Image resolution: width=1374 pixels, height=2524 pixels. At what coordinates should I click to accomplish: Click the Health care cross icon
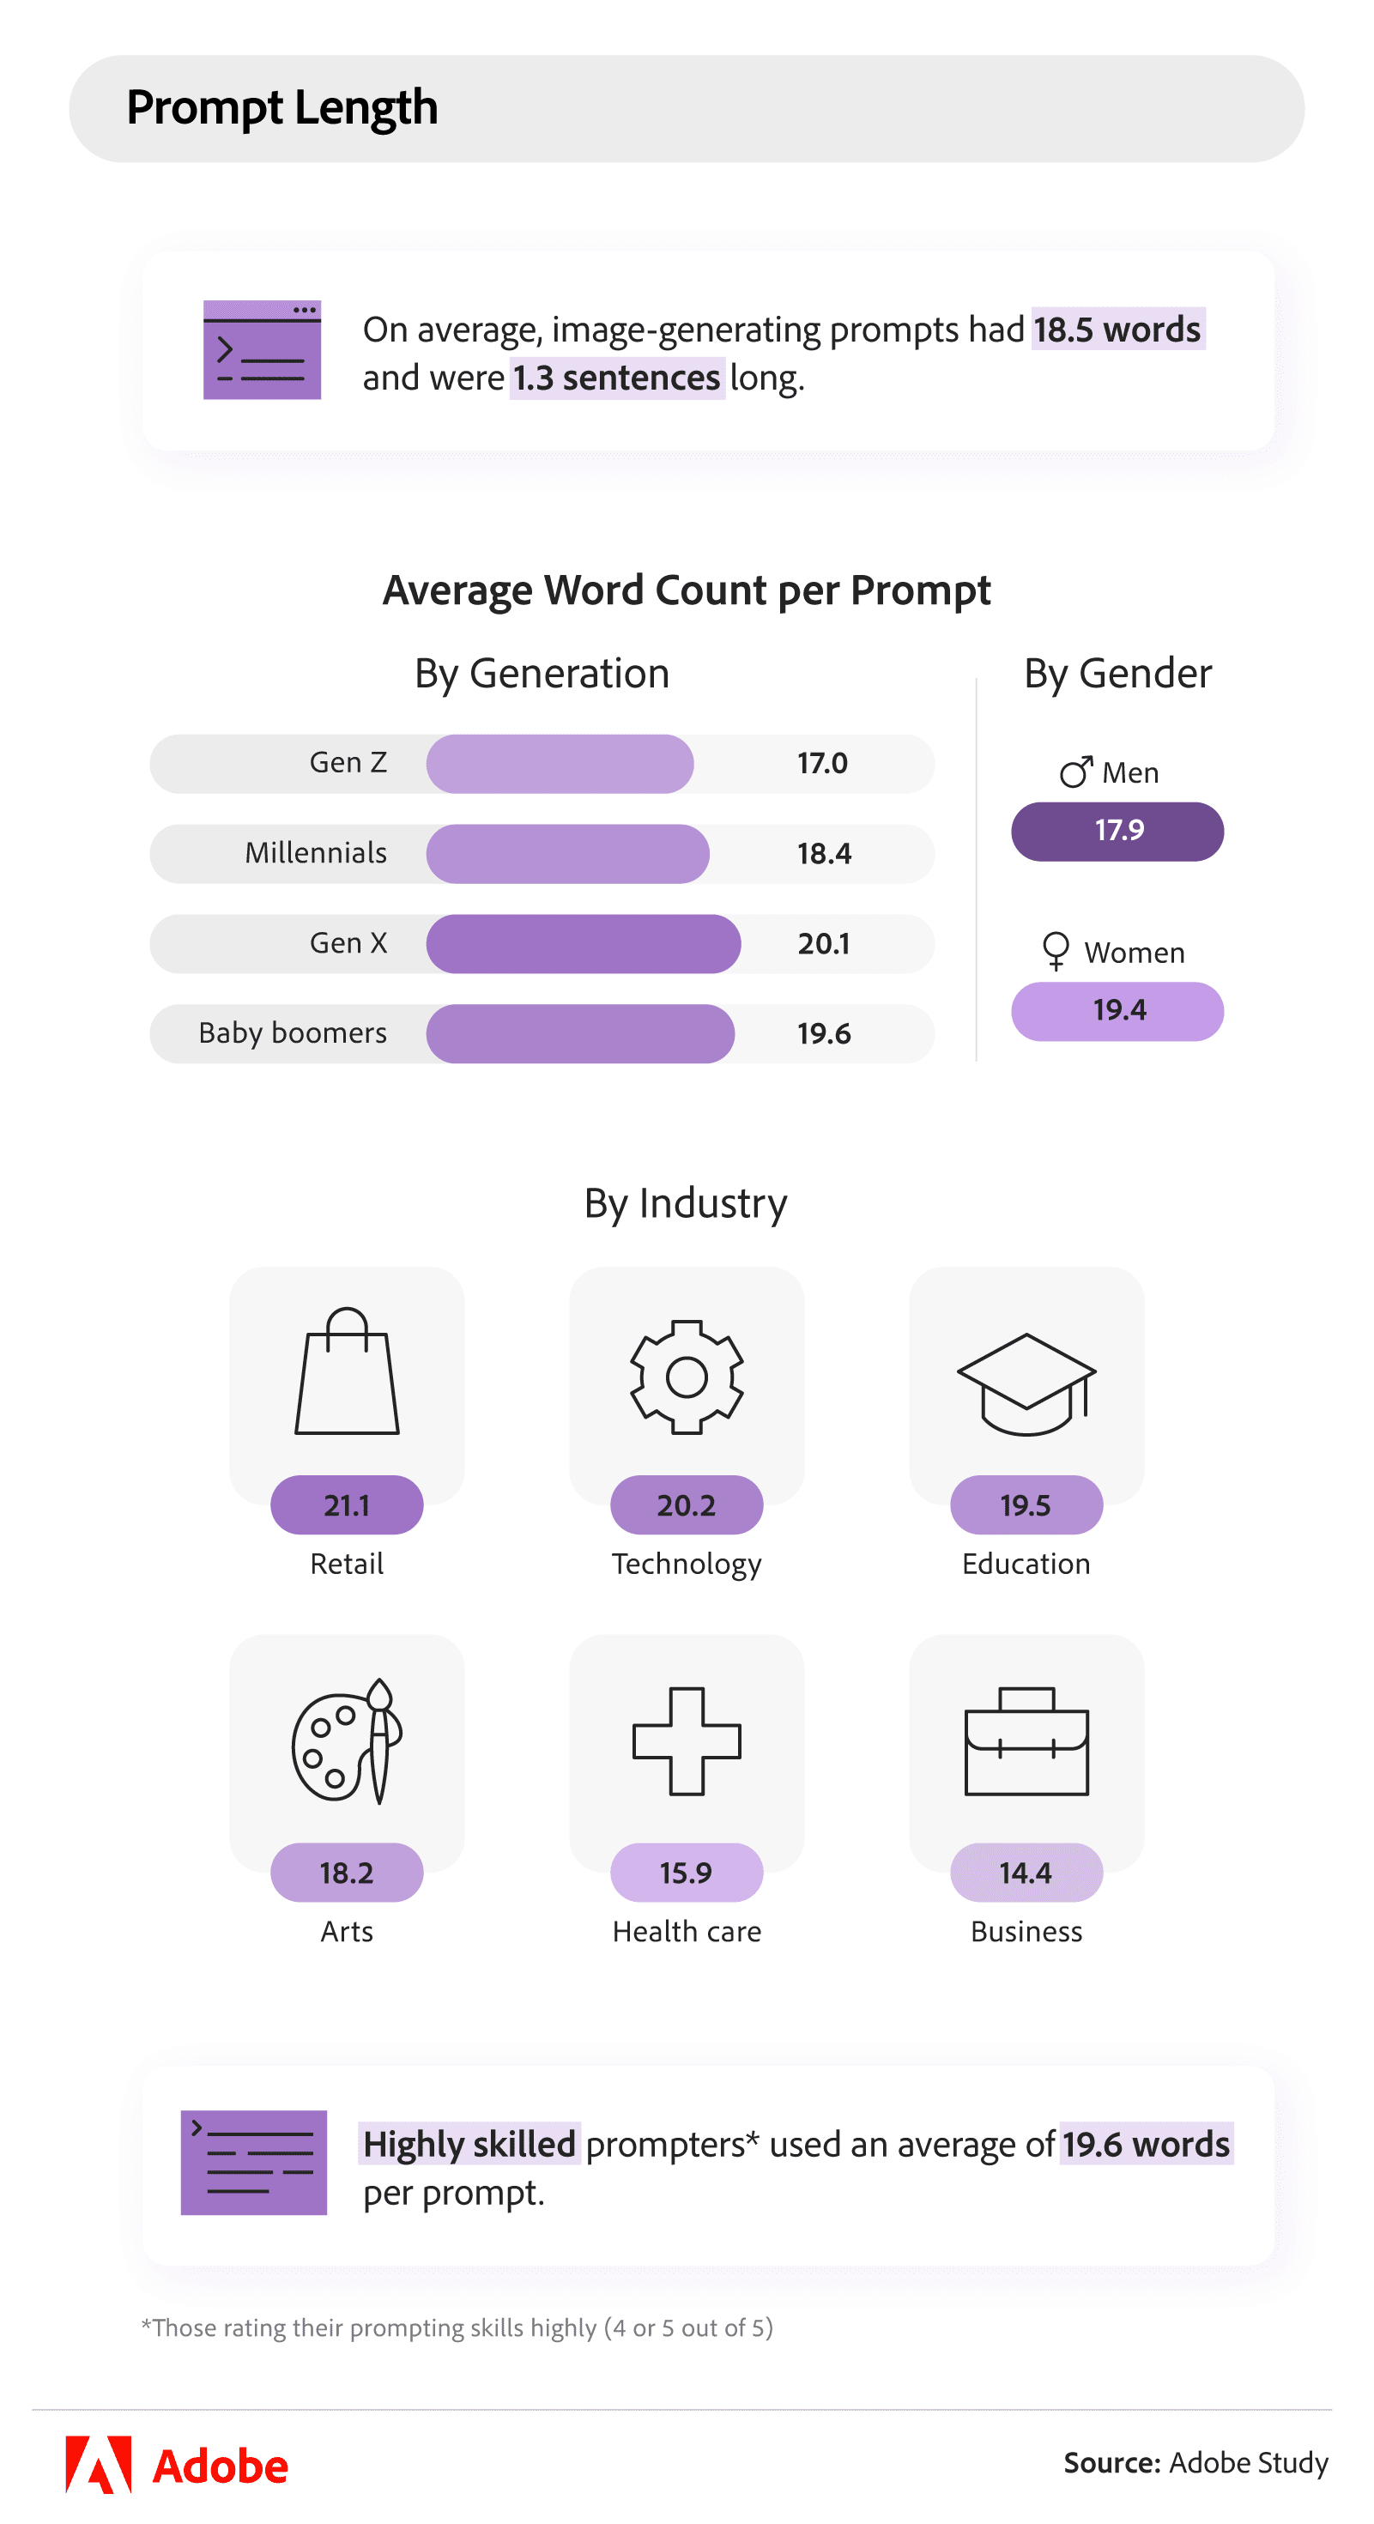(686, 1741)
